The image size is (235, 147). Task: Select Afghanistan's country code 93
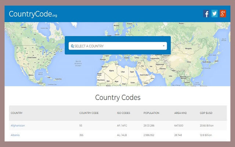(x=81, y=126)
